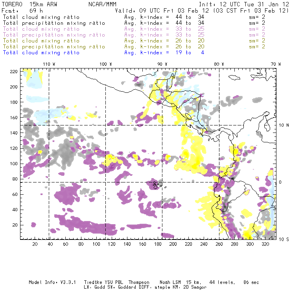Select '140' on the horizontal axis
Image resolution: width=291 pixels, height=291 pixels.
click(x=127, y=244)
